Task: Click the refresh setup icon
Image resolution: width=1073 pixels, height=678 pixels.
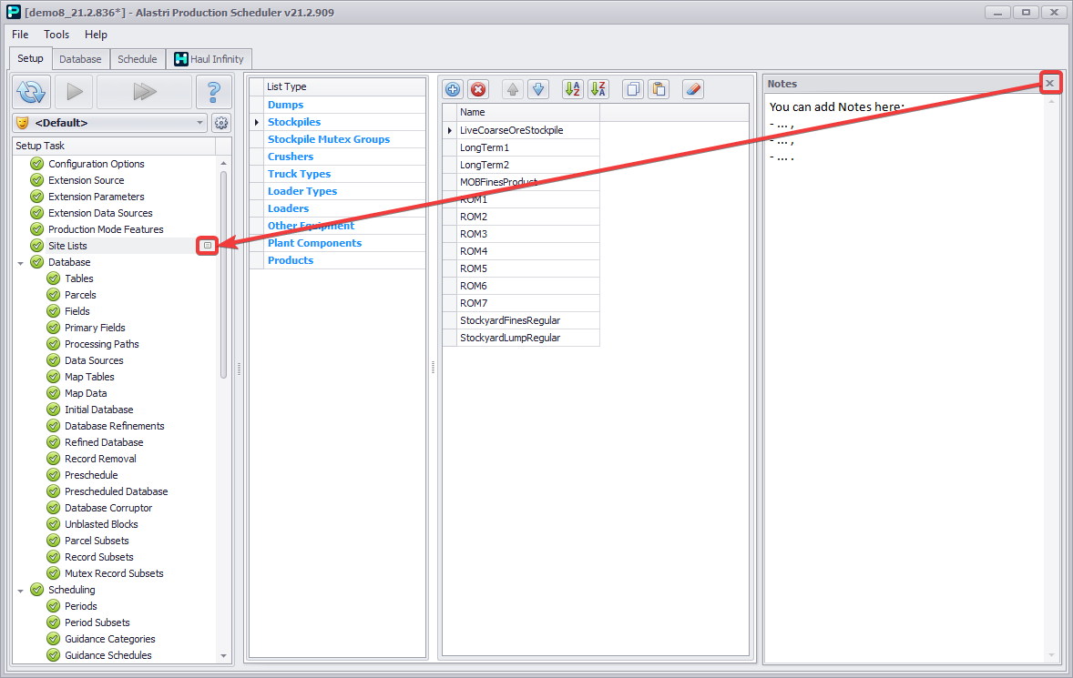Action: [32, 92]
